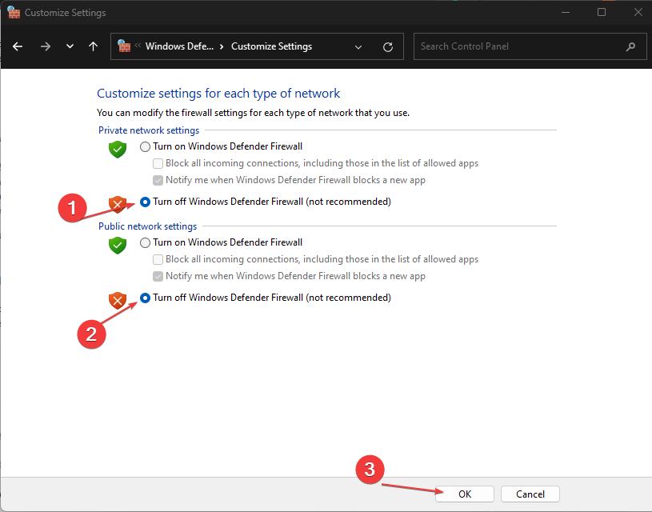Screen dimensions: 652x512
Task: Turn off Public network firewall radio button
Action: (x=145, y=298)
